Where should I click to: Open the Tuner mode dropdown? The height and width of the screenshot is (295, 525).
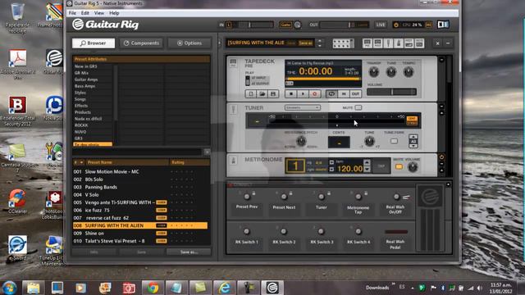tap(303, 107)
